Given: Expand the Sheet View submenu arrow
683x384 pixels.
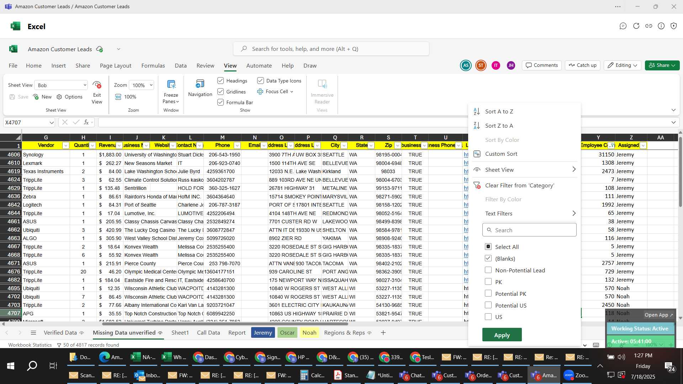Looking at the screenshot, I should [574, 170].
